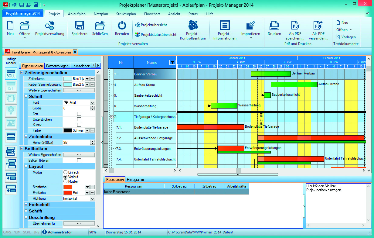Open the Netzplan ribbon tab
Image resolution: width=374 pixels, height=238 pixels.
(x=101, y=14)
